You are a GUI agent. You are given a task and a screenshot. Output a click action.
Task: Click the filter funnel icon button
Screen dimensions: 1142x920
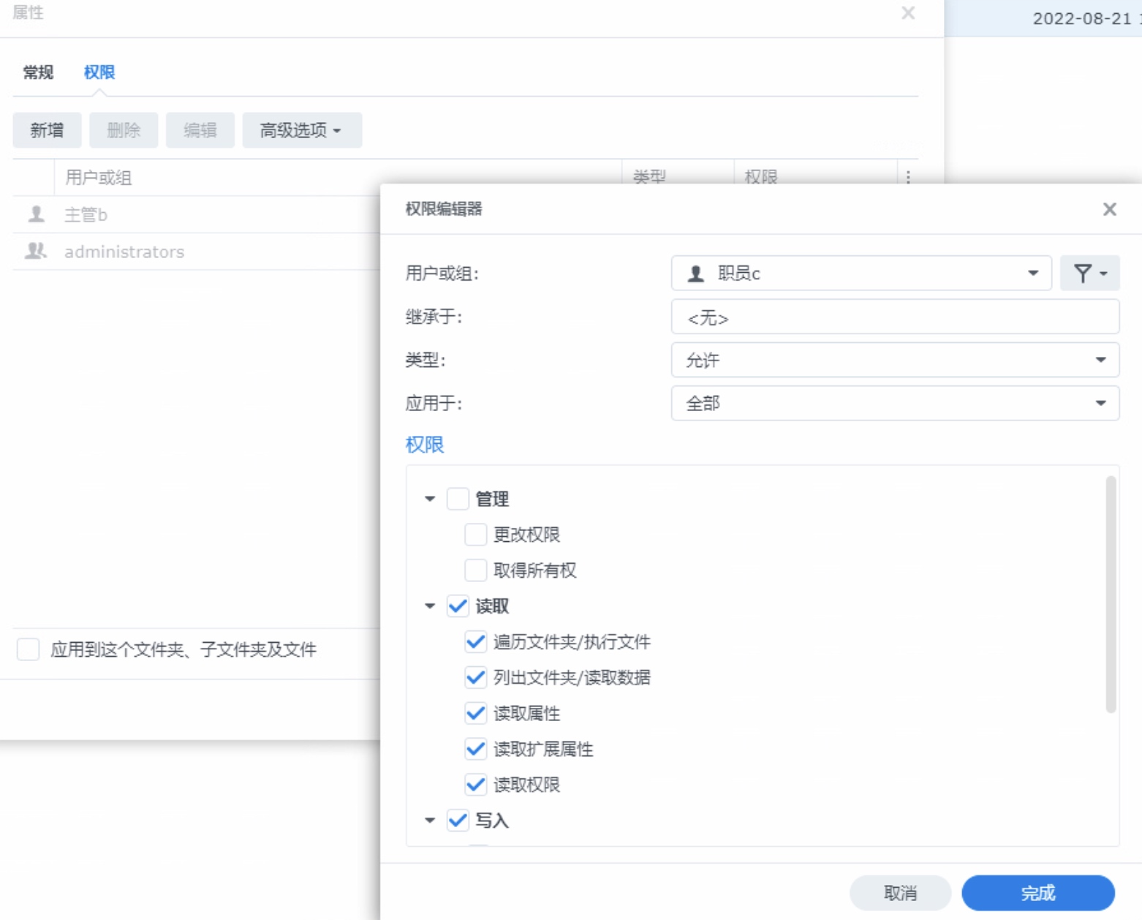[1089, 274]
